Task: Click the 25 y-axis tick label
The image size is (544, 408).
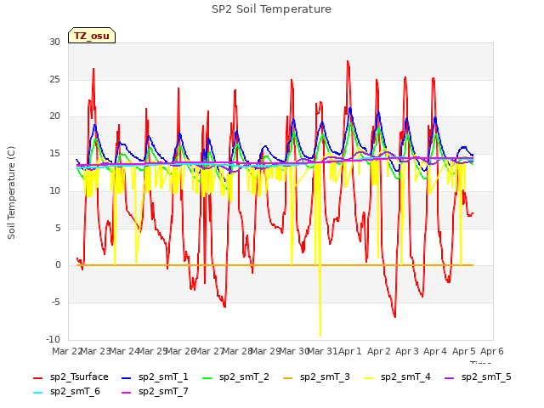Action: pos(54,79)
